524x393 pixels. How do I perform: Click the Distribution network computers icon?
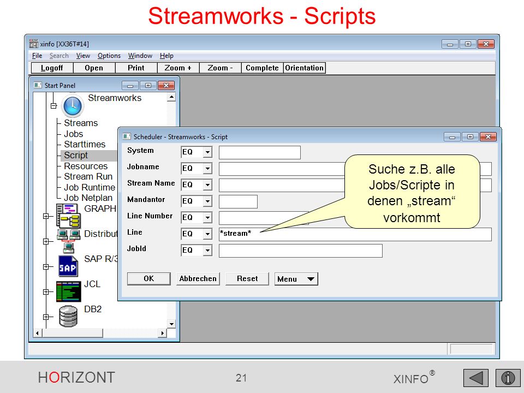click(69, 241)
